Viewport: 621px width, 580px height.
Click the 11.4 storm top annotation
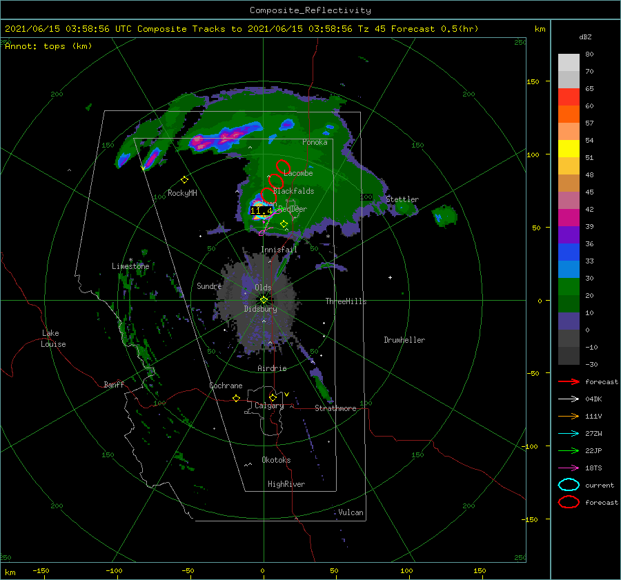pos(262,211)
